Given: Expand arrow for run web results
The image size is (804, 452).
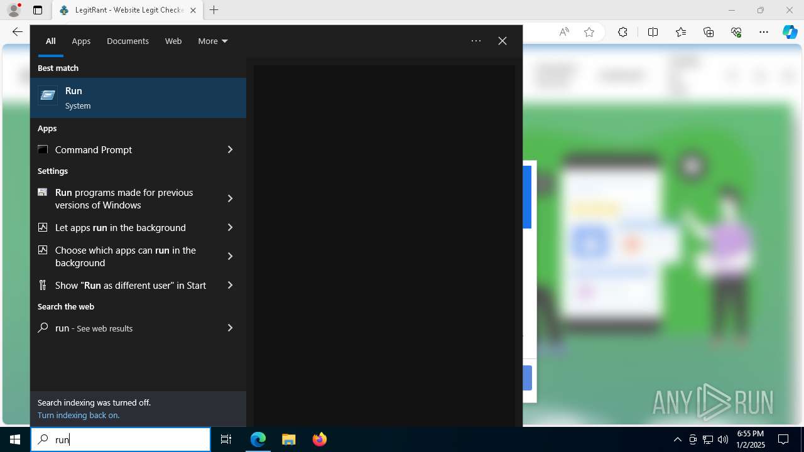Looking at the screenshot, I should click(x=230, y=328).
